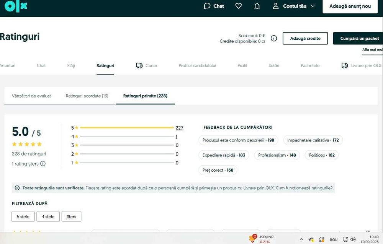Click the user profile icon in the header
This screenshot has width=383, height=244.
275,6
